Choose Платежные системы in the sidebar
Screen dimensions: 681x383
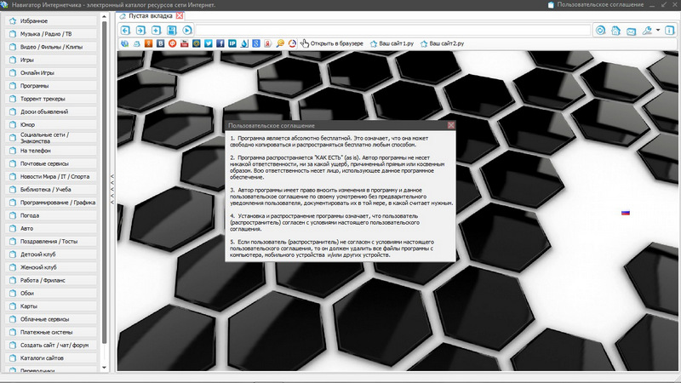[x=51, y=332]
